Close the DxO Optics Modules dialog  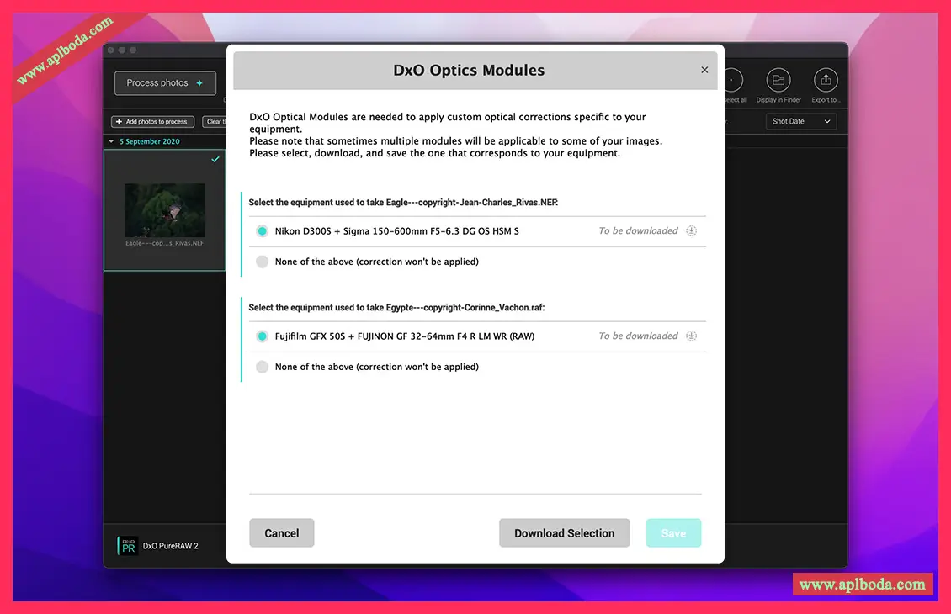click(704, 70)
